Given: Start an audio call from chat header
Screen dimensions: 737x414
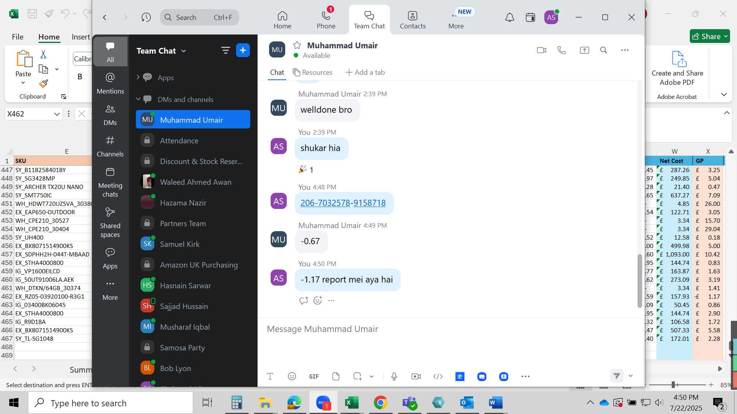Looking at the screenshot, I should coord(562,50).
